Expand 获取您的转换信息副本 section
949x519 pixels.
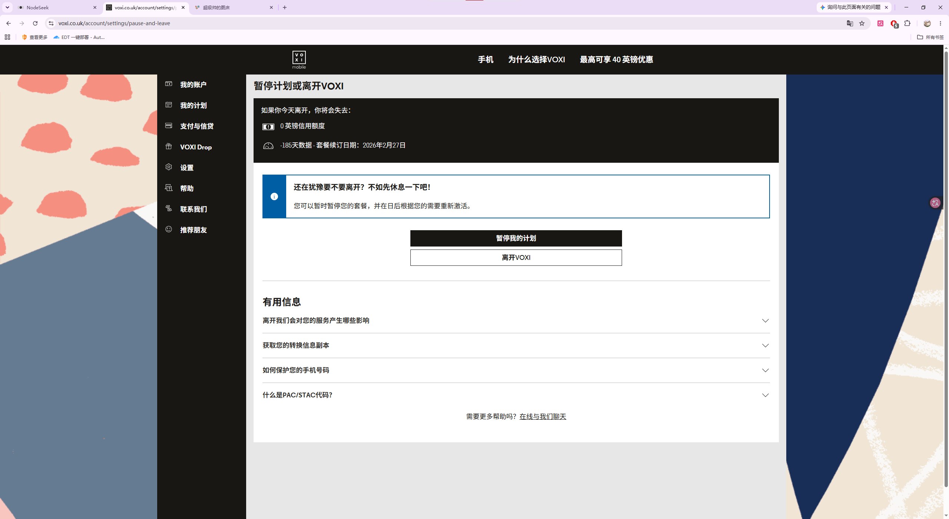tap(516, 346)
